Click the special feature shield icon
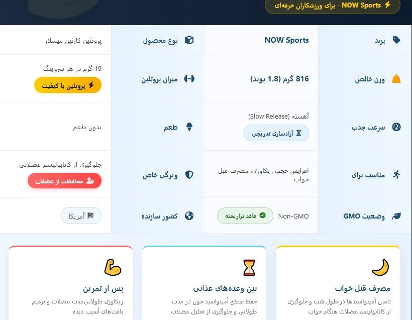Image resolution: width=412 pixels, height=320 pixels. tap(189, 175)
